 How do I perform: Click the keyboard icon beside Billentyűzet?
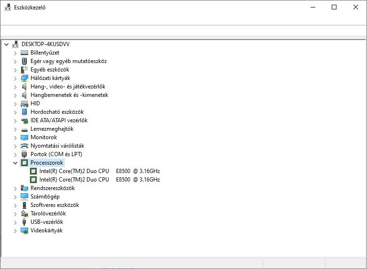(x=25, y=53)
